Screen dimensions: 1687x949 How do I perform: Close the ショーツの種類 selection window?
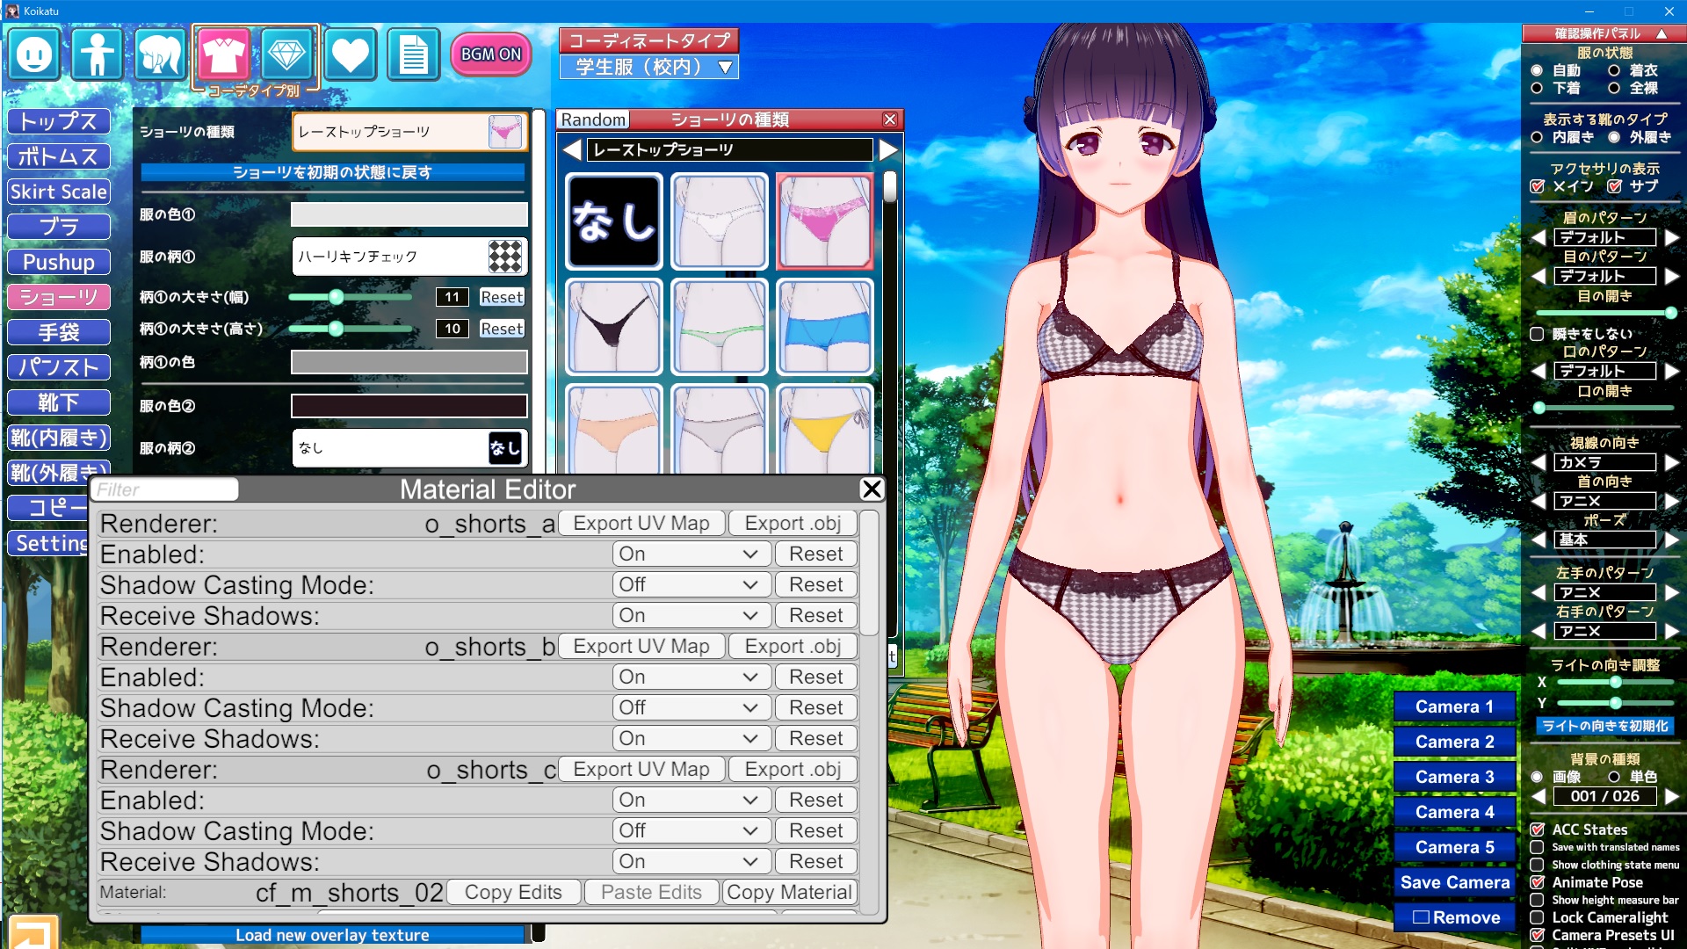point(890,120)
